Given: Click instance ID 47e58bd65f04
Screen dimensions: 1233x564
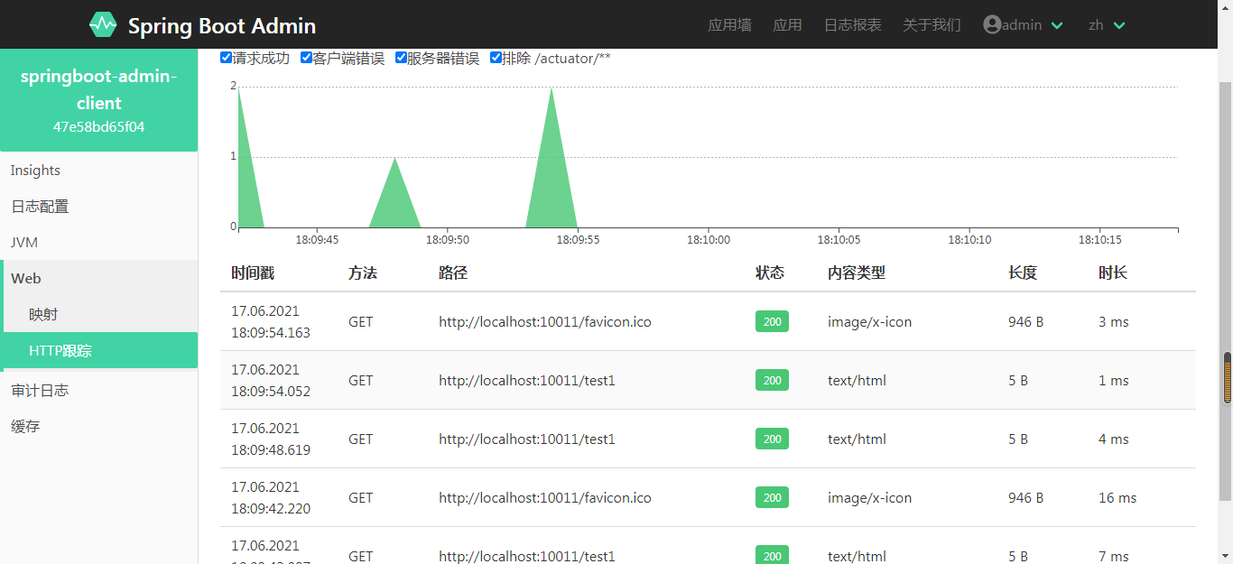Looking at the screenshot, I should [98, 127].
